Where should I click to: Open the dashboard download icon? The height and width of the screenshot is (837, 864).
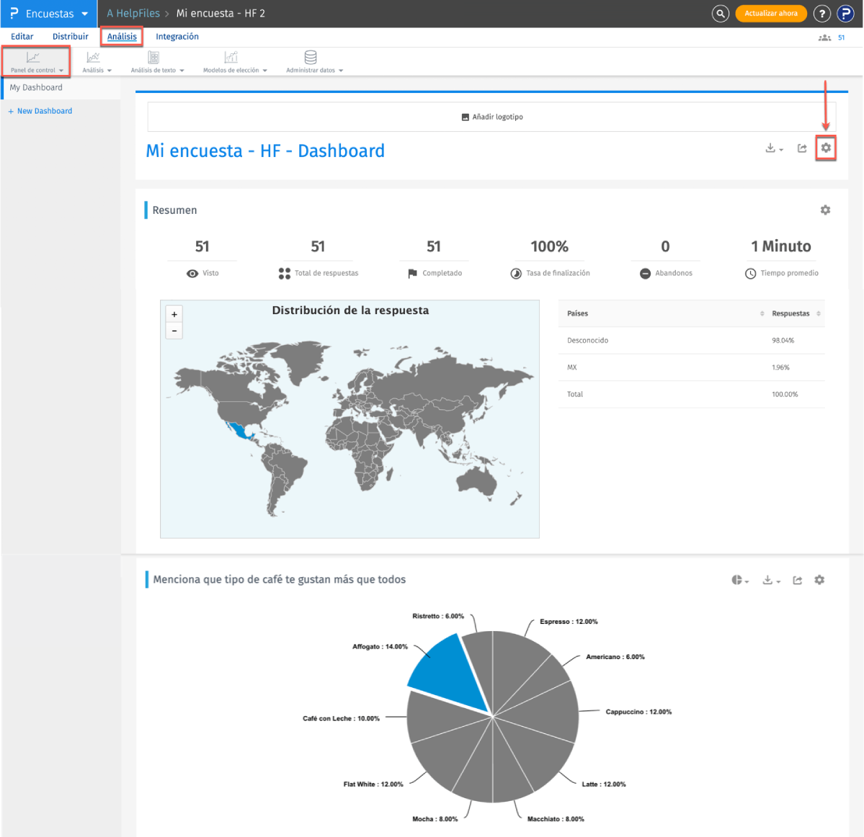point(772,148)
